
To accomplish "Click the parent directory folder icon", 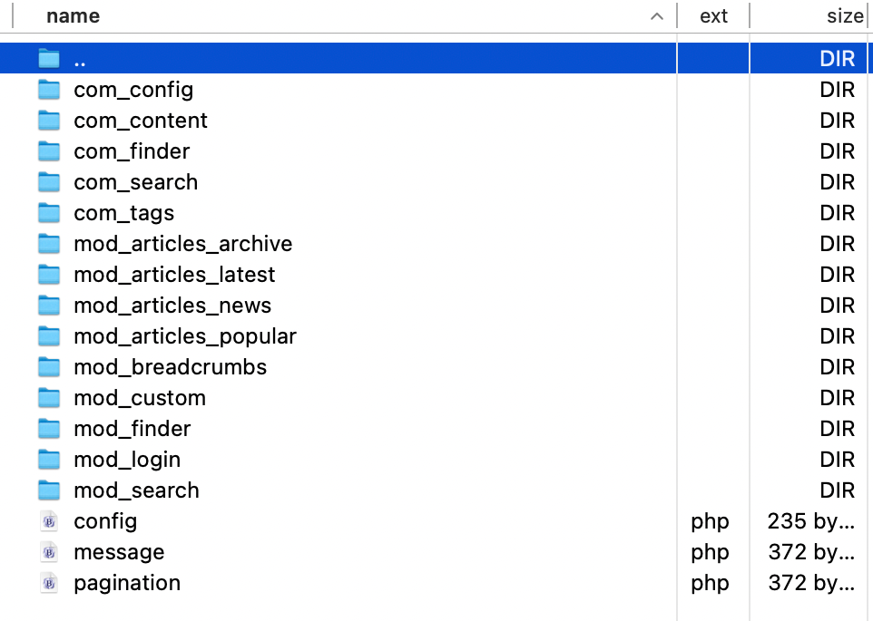I will [49, 59].
